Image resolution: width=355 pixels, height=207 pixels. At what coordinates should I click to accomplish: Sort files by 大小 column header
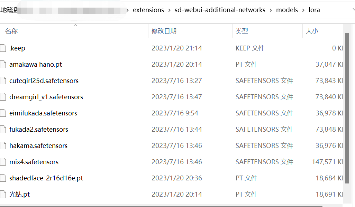[x=312, y=31]
